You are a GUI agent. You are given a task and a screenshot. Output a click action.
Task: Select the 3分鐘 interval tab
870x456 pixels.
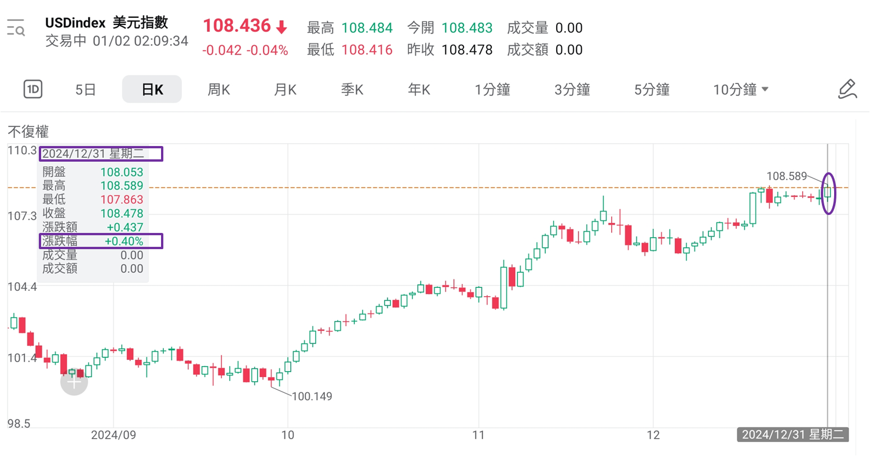(572, 90)
